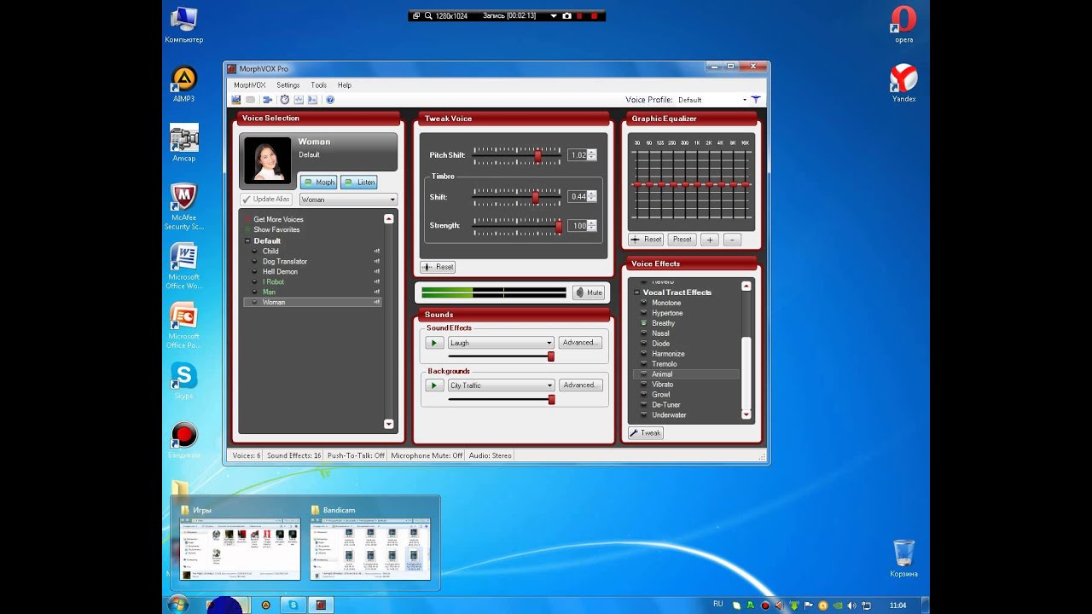Click the Update Alias button
Screen dimensions: 1092x614
coord(266,200)
